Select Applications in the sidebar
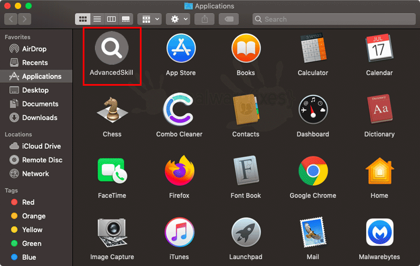420x266 pixels. pos(36,76)
